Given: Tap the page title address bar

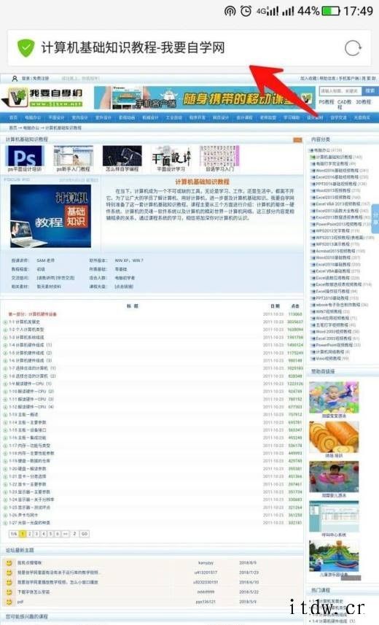Looking at the screenshot, I should point(189,48).
